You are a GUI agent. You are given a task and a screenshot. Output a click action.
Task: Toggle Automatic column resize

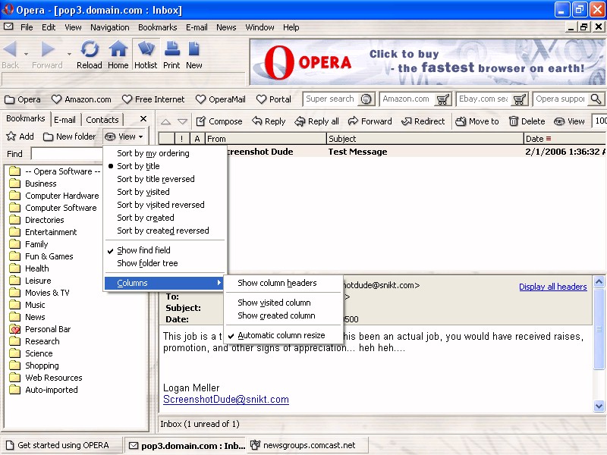pyautogui.click(x=283, y=335)
